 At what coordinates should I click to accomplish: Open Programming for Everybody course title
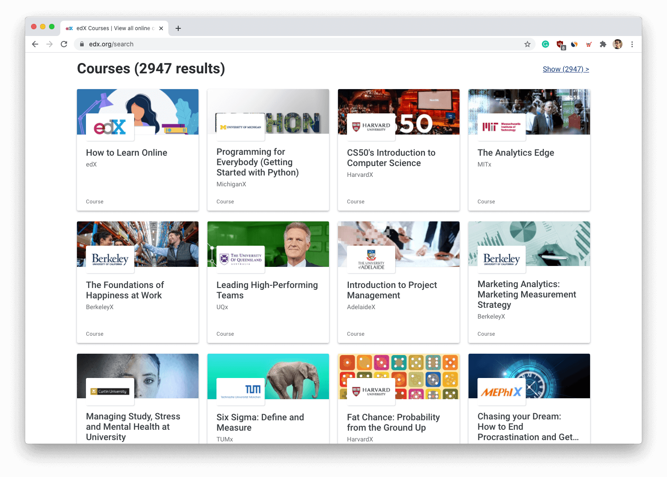(257, 162)
